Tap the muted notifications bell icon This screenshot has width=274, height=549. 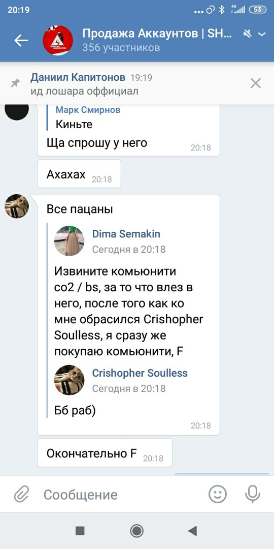(248, 34)
